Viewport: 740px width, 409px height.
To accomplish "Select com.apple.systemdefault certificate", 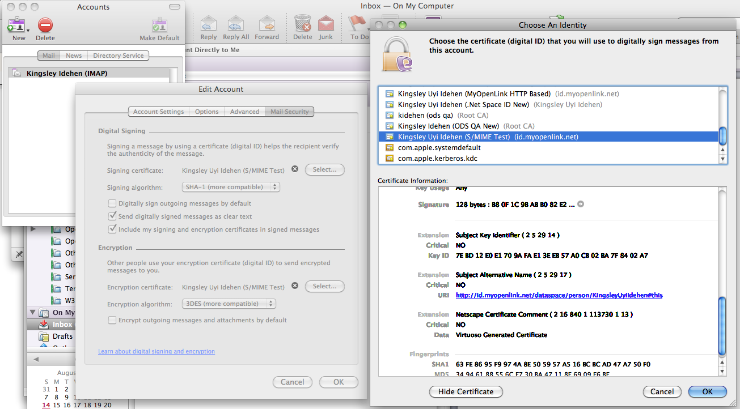I will [548, 147].
